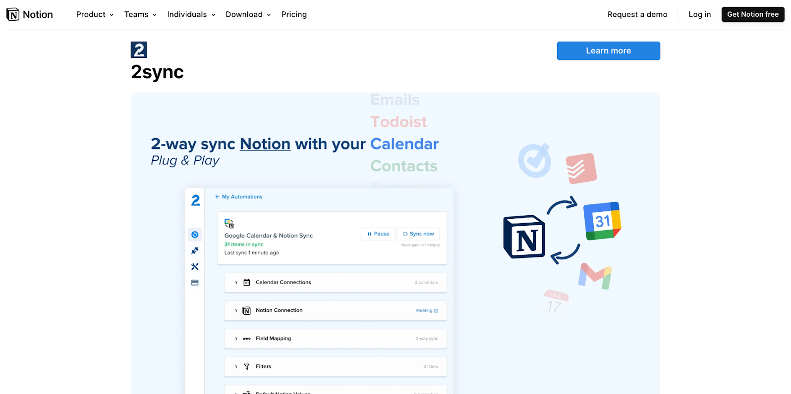Click the '2-way sync' label in Field Mapping

(427, 339)
